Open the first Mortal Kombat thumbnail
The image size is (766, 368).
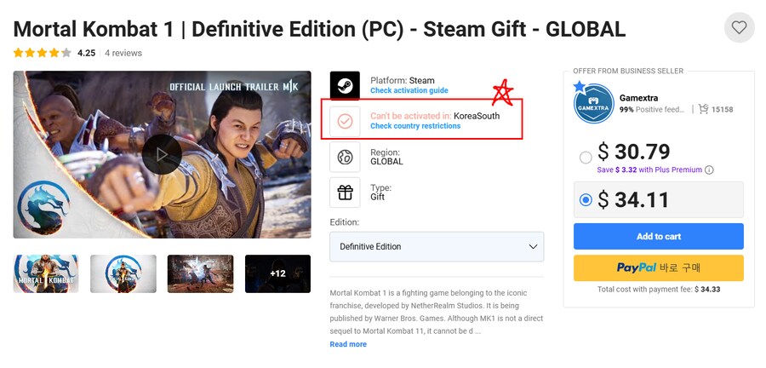click(x=46, y=273)
